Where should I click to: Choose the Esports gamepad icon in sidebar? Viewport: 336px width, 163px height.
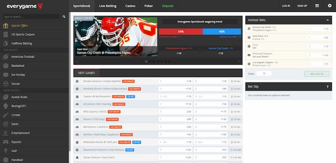tap(5, 142)
